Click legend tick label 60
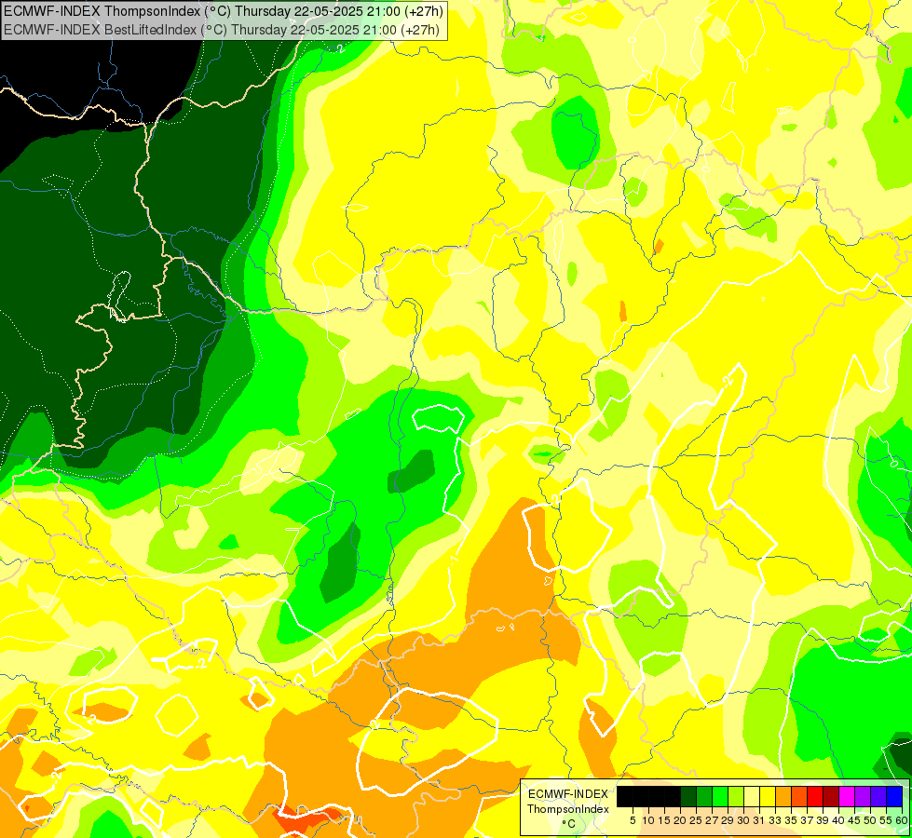This screenshot has width=912, height=838. click(x=902, y=820)
